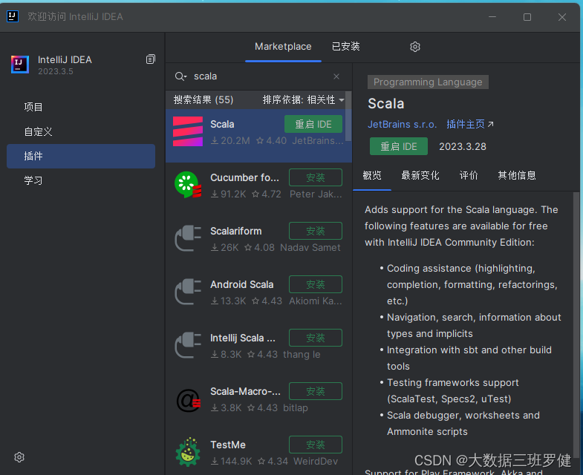Click IDE version 2023.3.5 in sidebar
Viewport: 583px width, 475px height.
56,71
